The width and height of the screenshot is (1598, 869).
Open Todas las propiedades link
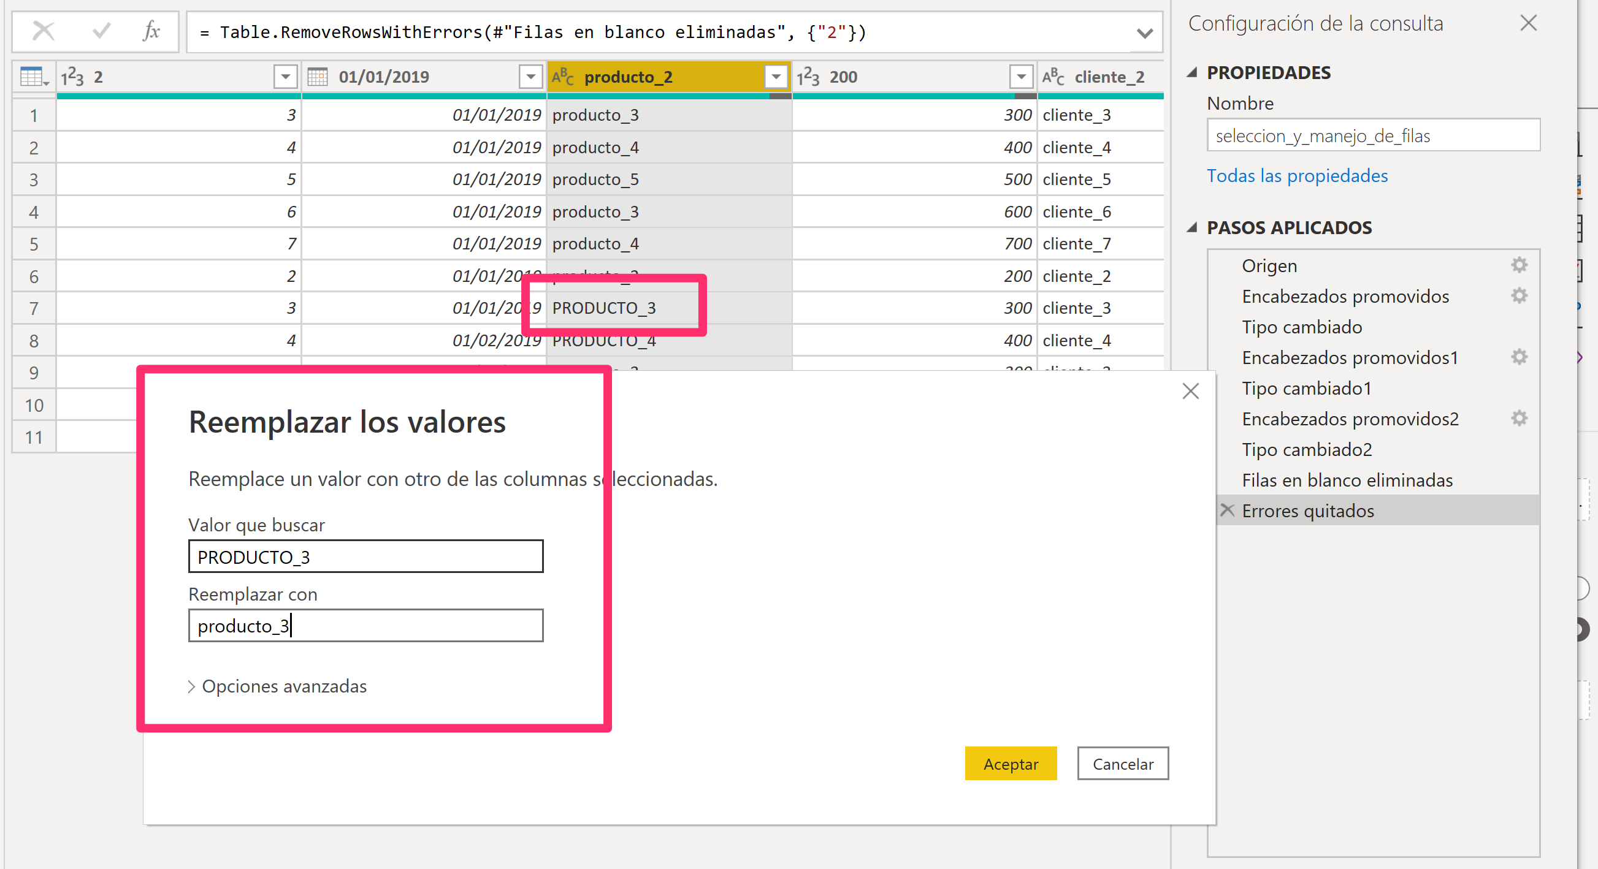[x=1297, y=176]
